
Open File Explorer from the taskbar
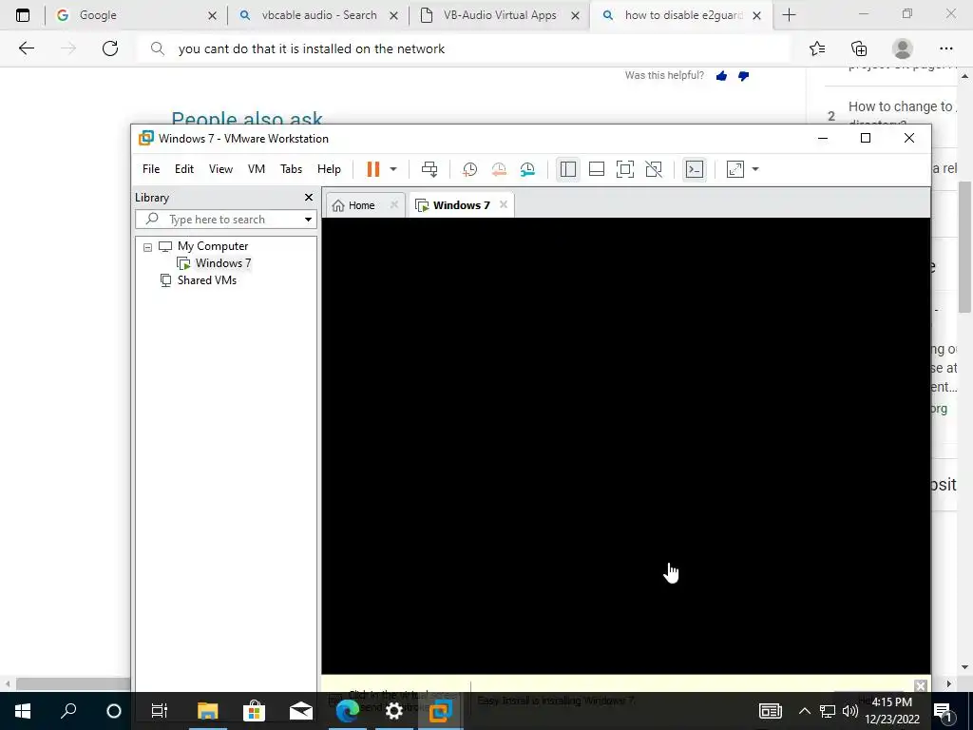pos(208,711)
